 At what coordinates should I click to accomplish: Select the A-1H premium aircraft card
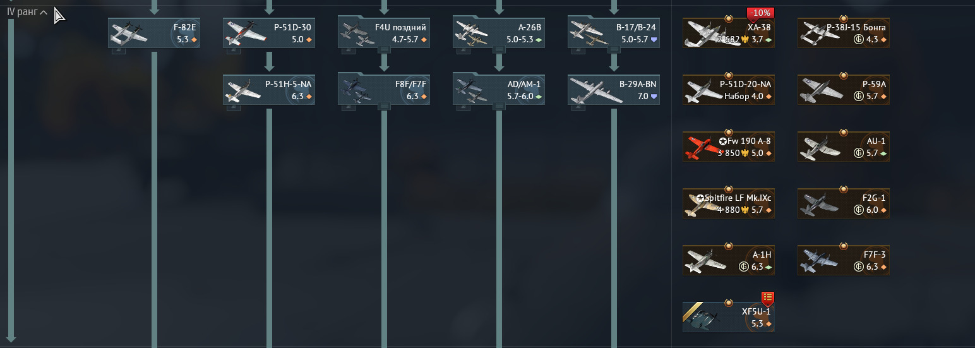[x=729, y=260]
